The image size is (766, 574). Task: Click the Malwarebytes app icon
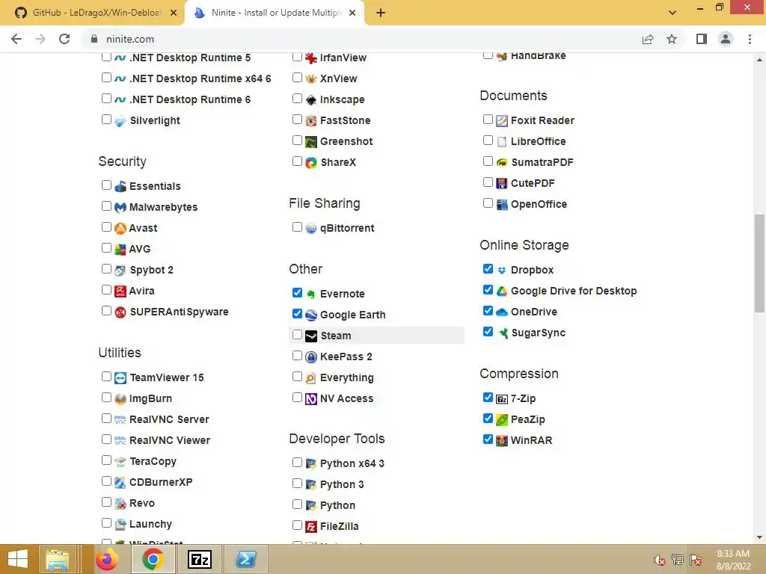[120, 208]
